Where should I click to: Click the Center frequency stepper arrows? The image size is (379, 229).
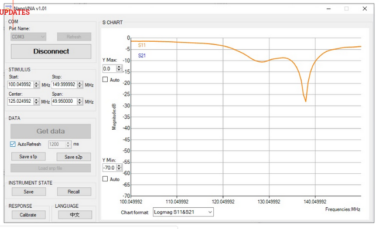point(36,102)
